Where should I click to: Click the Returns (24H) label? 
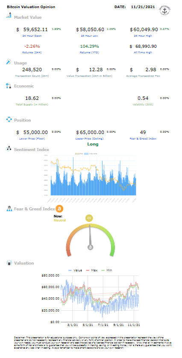[32, 52]
